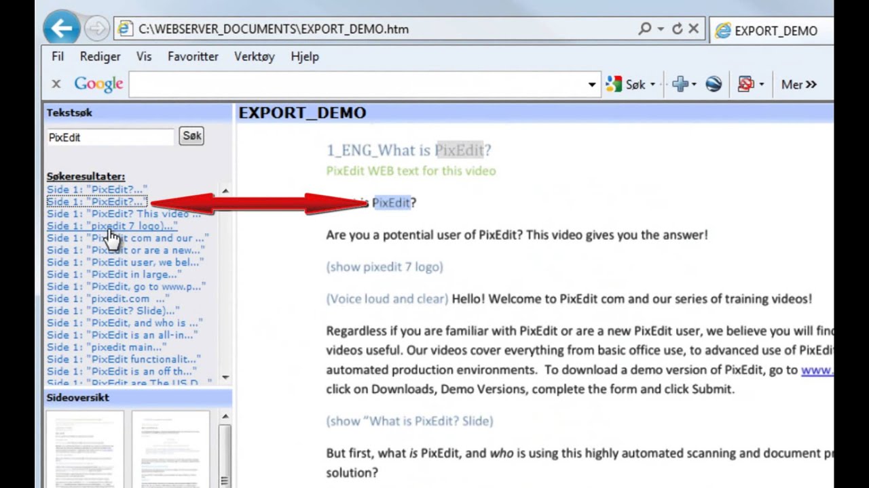This screenshot has width=869, height=488.
Task: Open result "PixEdit is an off th..."
Action: point(122,371)
